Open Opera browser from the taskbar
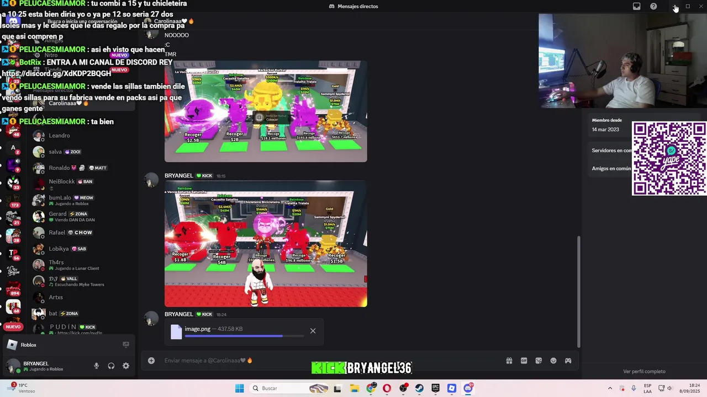This screenshot has height=397, width=707. (387, 388)
